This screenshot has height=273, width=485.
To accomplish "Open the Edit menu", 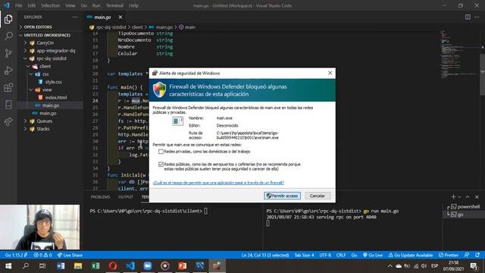I will click(31, 5).
